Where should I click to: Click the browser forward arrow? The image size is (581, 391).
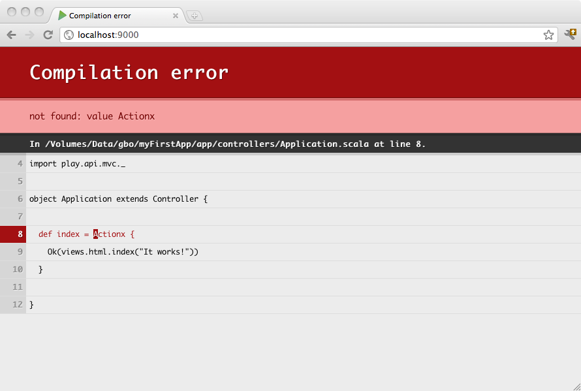[x=29, y=35]
